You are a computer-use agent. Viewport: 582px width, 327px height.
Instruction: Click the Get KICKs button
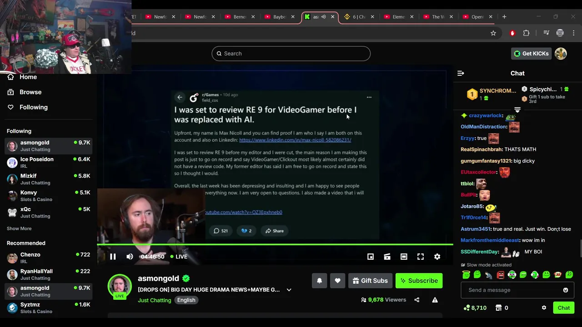tap(531, 54)
